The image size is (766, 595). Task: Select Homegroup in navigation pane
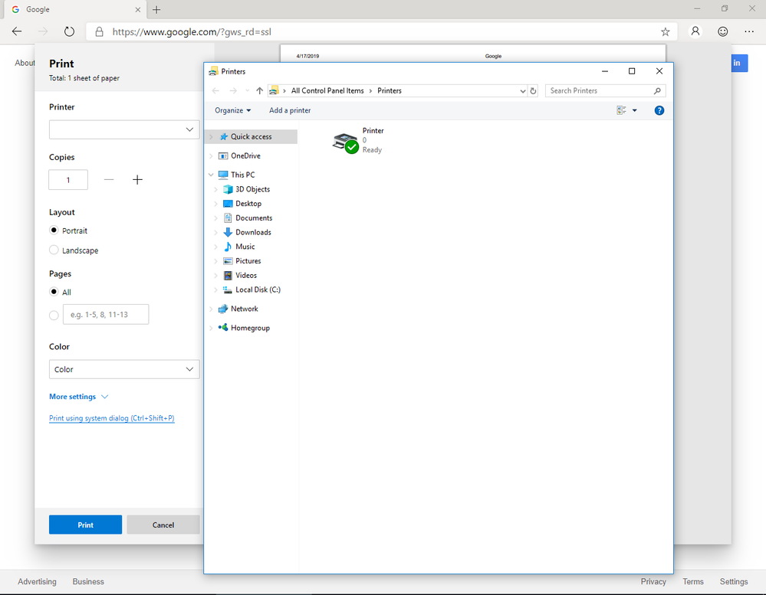250,329
